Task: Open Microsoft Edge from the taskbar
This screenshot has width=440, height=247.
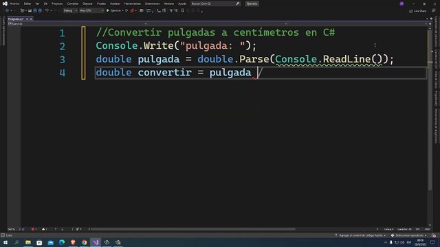Action: point(62,242)
